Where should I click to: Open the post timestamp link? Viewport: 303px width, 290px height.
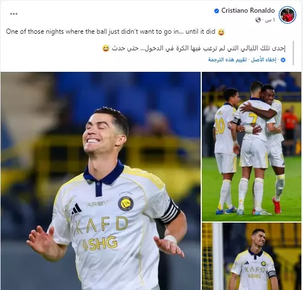(270, 20)
